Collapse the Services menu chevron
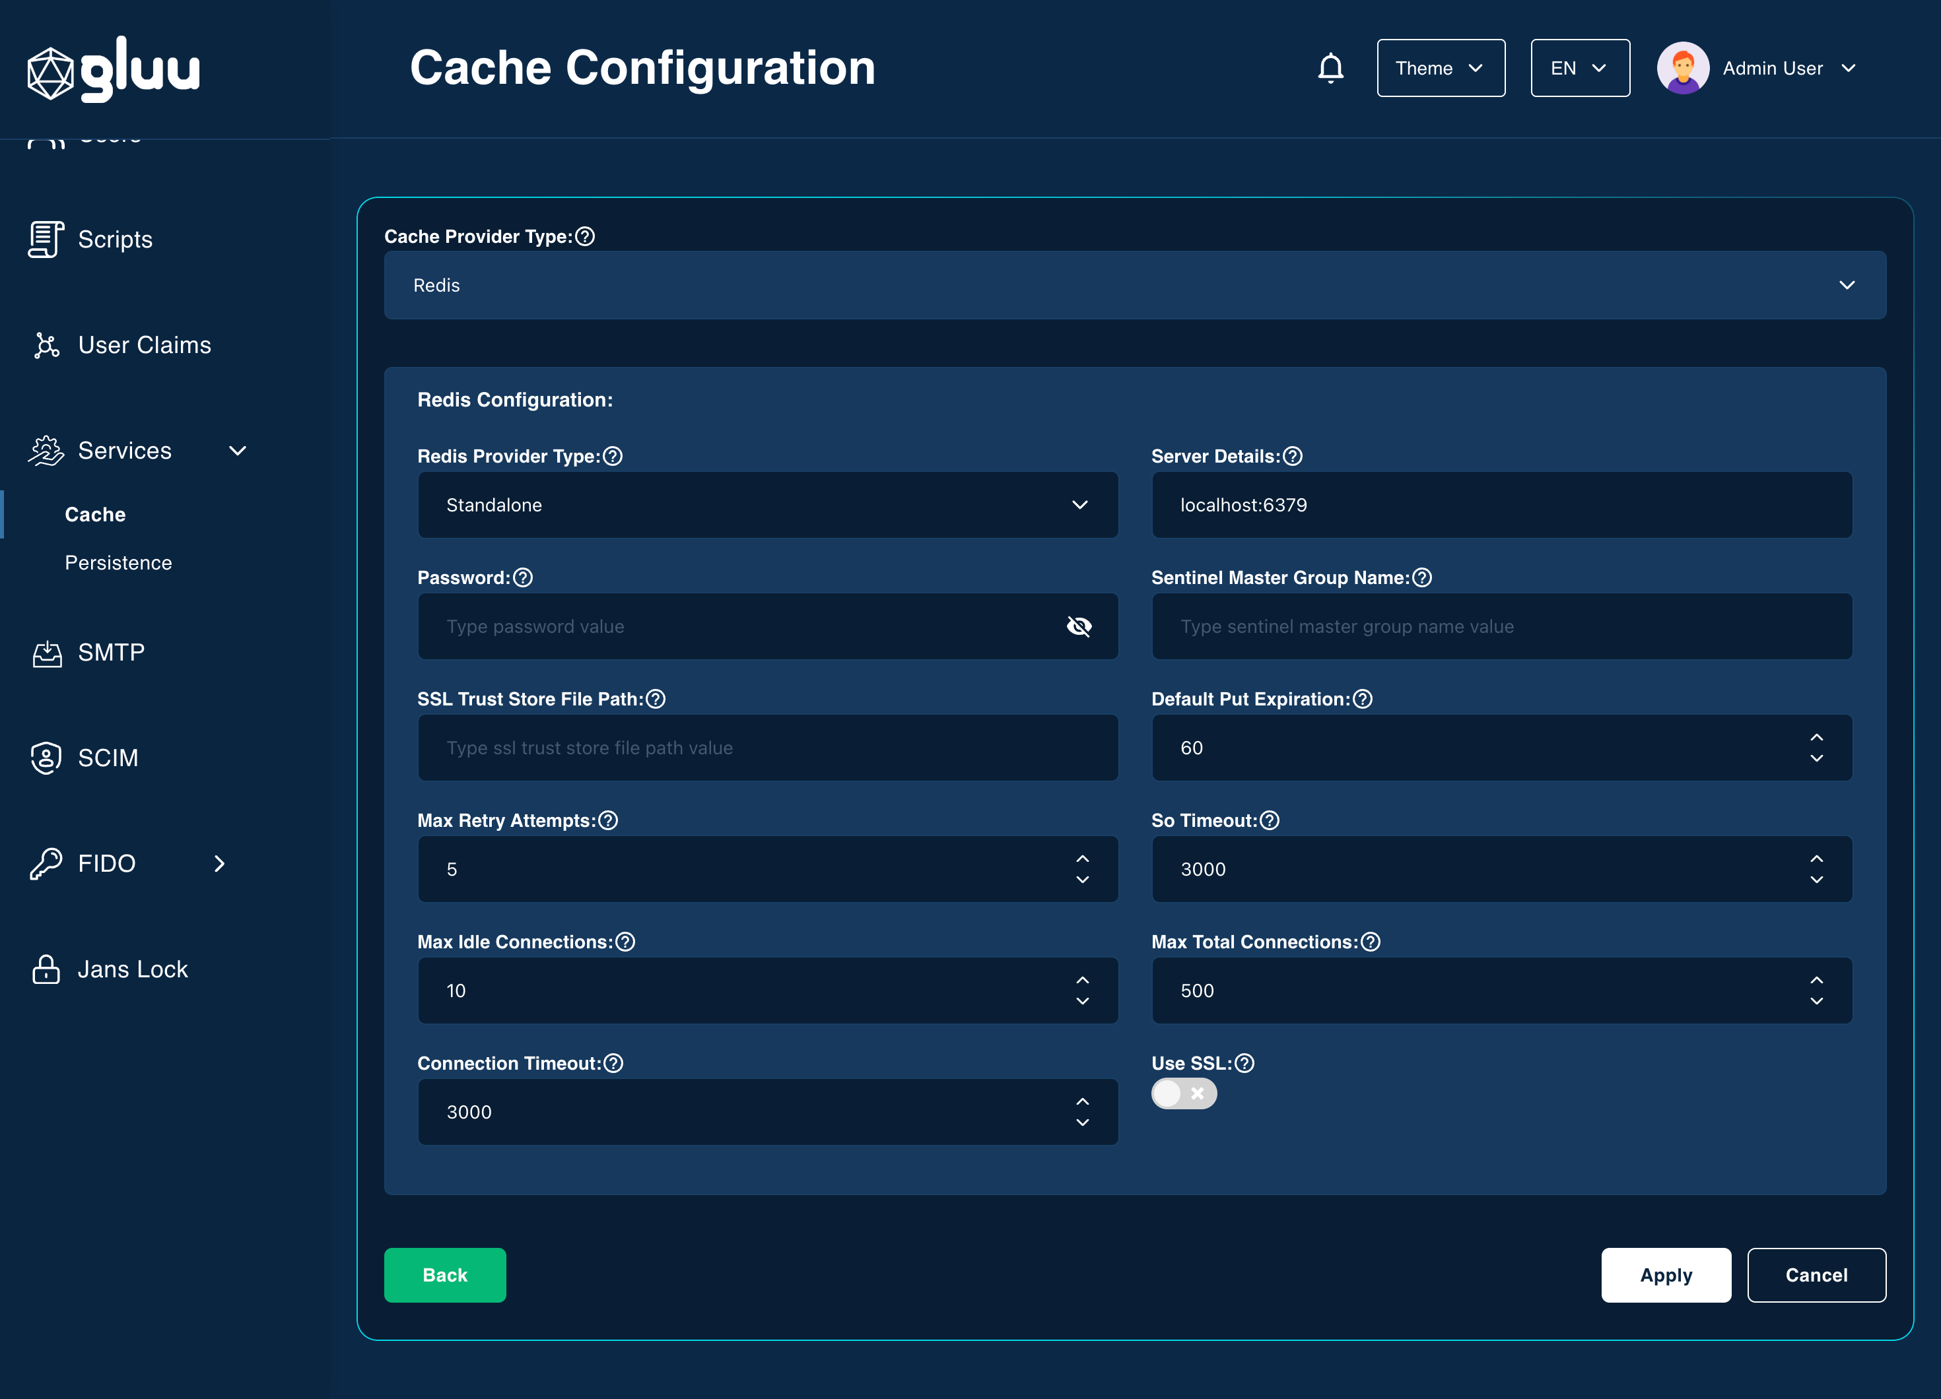This screenshot has width=1941, height=1399. 238,451
